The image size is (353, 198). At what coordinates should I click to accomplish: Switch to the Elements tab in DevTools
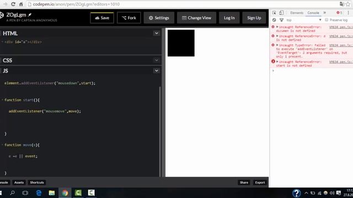297,13
